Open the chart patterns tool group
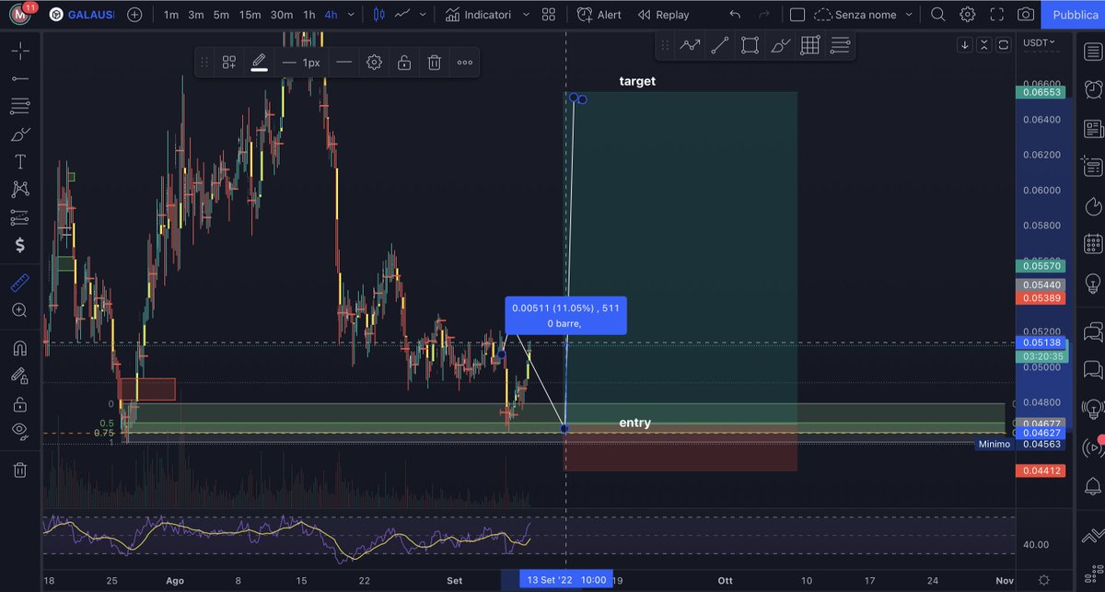Image resolution: width=1105 pixels, height=592 pixels. point(19,190)
